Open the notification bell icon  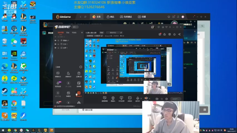(174, 34)
